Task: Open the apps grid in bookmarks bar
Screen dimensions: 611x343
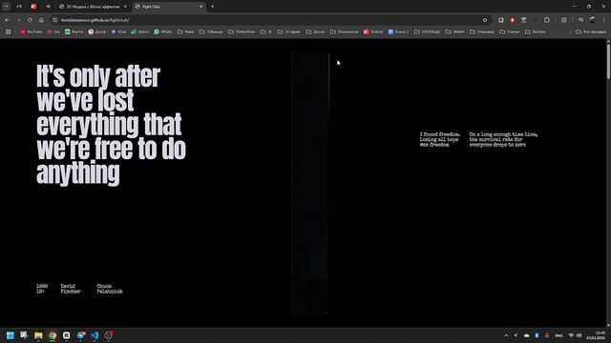Action: point(9,31)
